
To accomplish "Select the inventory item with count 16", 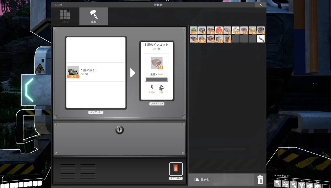I will tap(244, 30).
